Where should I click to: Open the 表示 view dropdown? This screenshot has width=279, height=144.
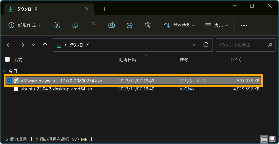tap(217, 25)
